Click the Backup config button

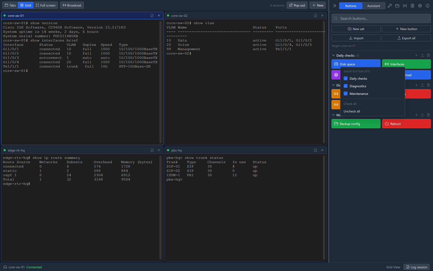tap(356, 124)
